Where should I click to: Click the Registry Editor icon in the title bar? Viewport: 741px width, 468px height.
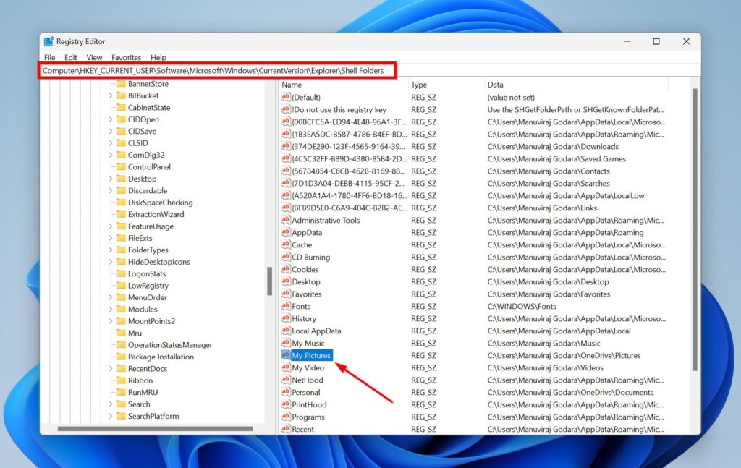pyautogui.click(x=49, y=41)
